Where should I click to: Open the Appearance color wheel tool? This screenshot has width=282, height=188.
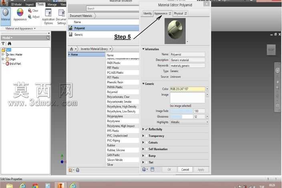[x=20, y=15]
